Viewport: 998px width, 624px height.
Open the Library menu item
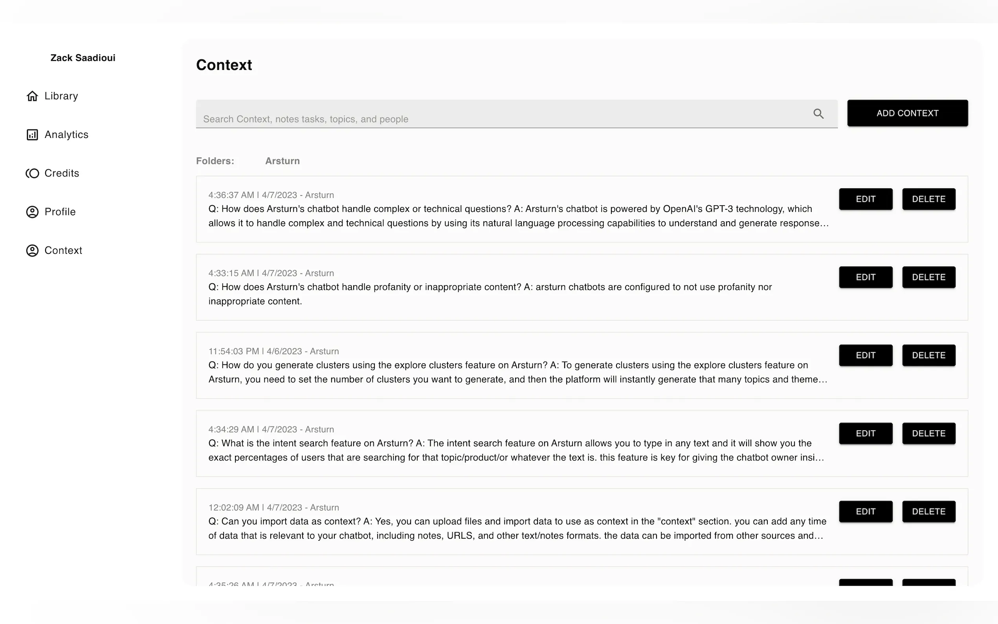(61, 96)
